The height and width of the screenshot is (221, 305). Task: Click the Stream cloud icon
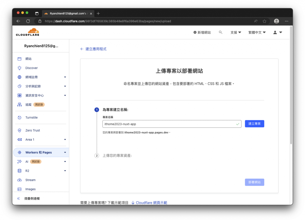19,180
